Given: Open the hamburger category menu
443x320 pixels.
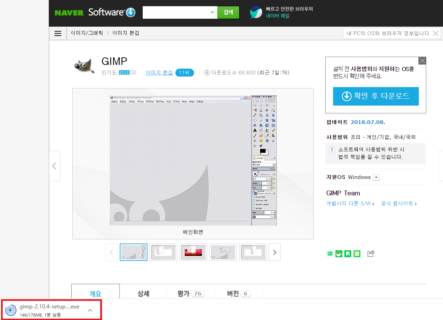Looking at the screenshot, I should (58, 33).
